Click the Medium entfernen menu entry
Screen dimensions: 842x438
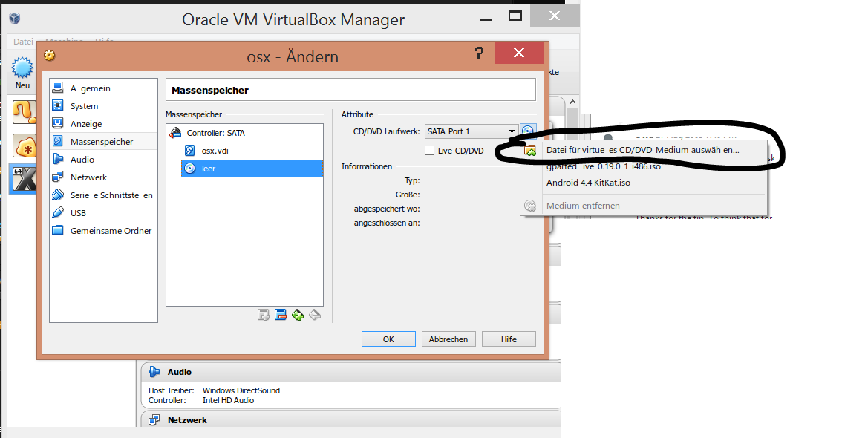tap(583, 206)
